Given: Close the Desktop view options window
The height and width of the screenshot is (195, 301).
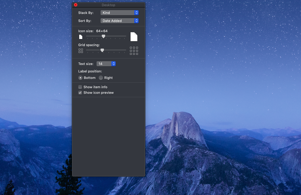Looking at the screenshot, I should tap(76, 5).
